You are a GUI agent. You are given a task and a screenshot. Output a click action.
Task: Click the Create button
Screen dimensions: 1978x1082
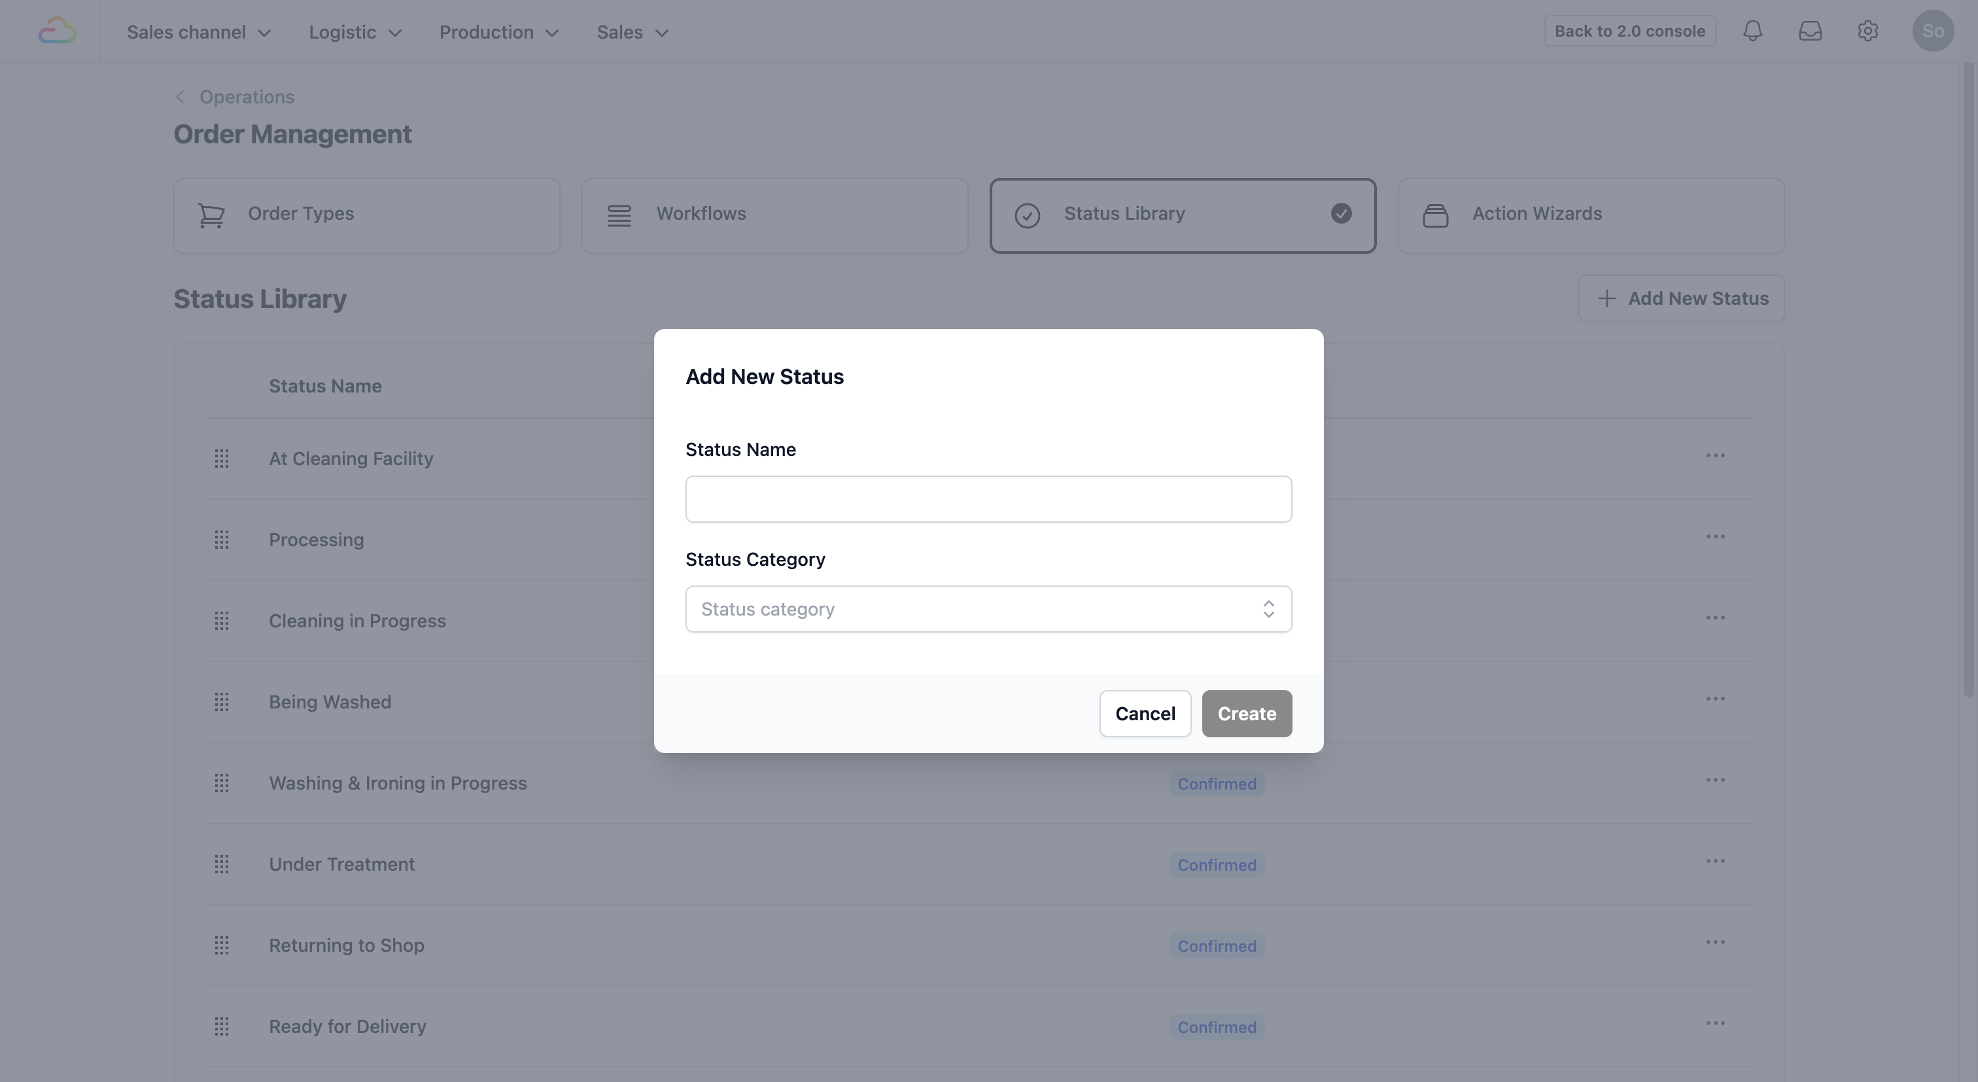[x=1246, y=714]
